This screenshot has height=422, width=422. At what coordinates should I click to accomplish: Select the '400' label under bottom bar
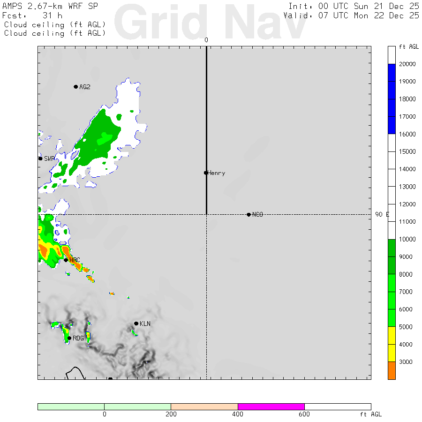click(x=238, y=414)
